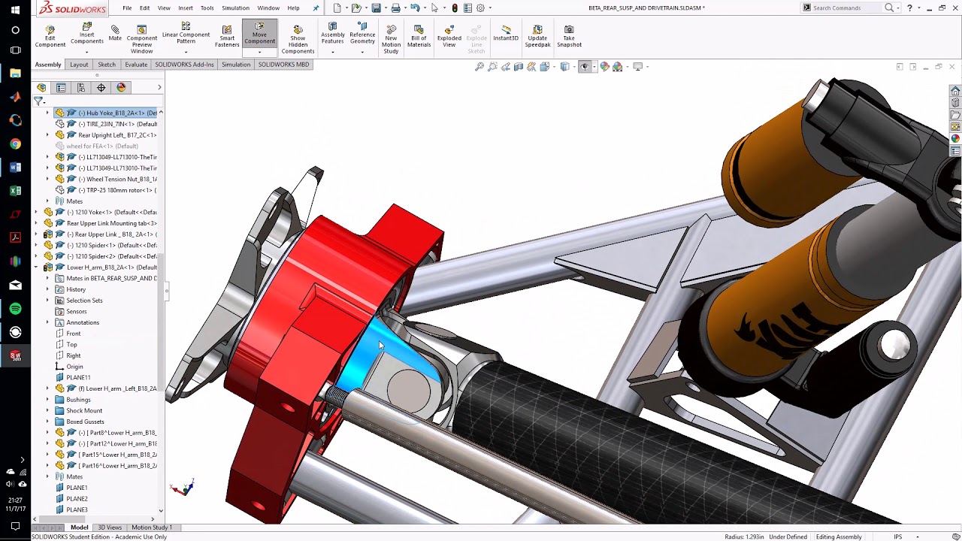Click the Section View icon
962x541 pixels.
pos(519,67)
